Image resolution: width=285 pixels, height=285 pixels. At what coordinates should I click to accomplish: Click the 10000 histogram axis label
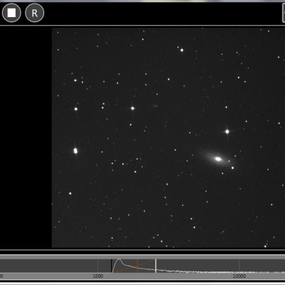click(239, 276)
